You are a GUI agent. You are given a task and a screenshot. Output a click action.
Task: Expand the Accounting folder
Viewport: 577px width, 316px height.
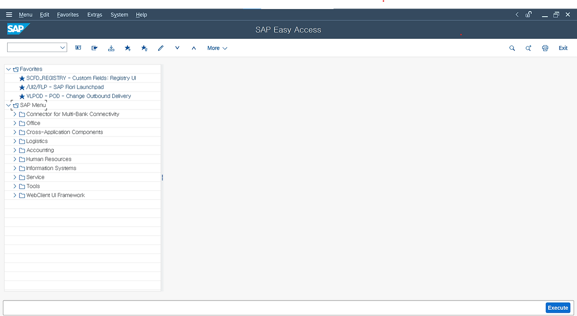coord(15,150)
